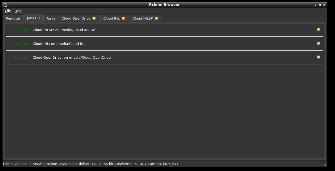The width and height of the screenshot is (335, 171).
Task: Select the 'Cloud OpenDrive: on /media/Cloud OpenDrive' text
Action: click(x=72, y=57)
